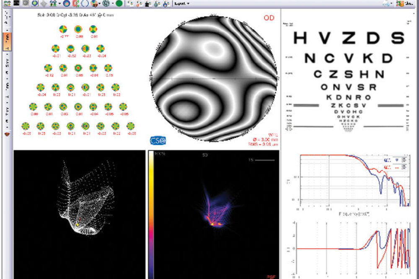Expand the dropdown arrow beside the printer icon
The width and height of the screenshot is (419, 279).
pyautogui.click(x=392, y=3)
